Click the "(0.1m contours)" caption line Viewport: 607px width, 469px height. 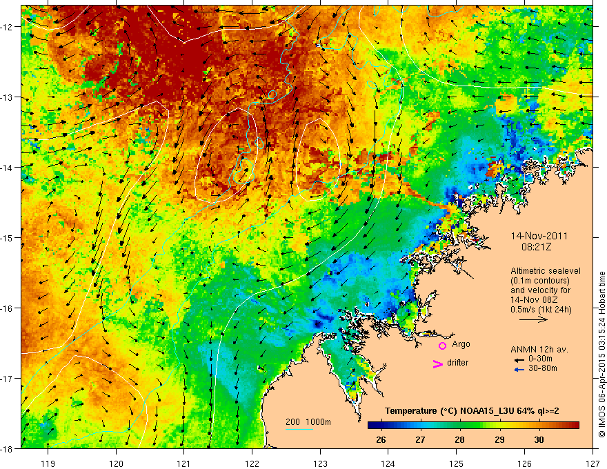[x=540, y=281]
